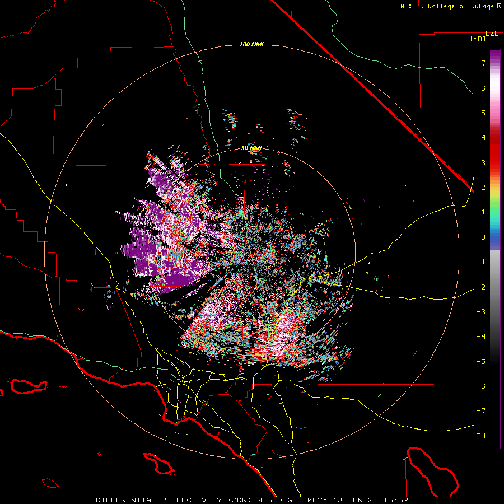Click the DZD product code label
The width and height of the screenshot is (504, 504).
(492, 34)
